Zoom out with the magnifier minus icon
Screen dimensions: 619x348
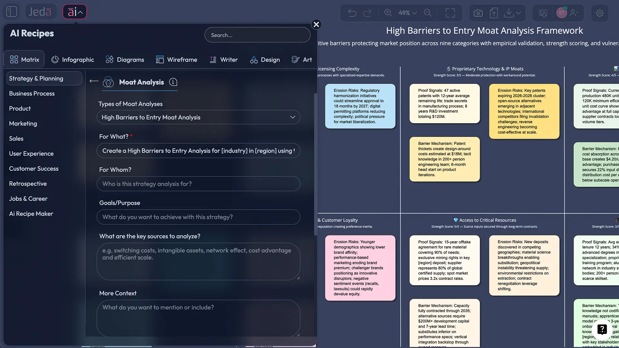point(428,13)
